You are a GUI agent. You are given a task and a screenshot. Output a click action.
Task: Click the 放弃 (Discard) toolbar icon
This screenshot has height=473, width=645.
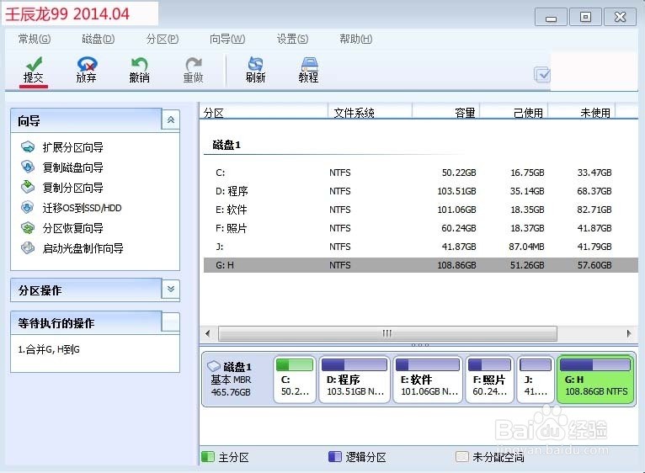click(x=87, y=64)
